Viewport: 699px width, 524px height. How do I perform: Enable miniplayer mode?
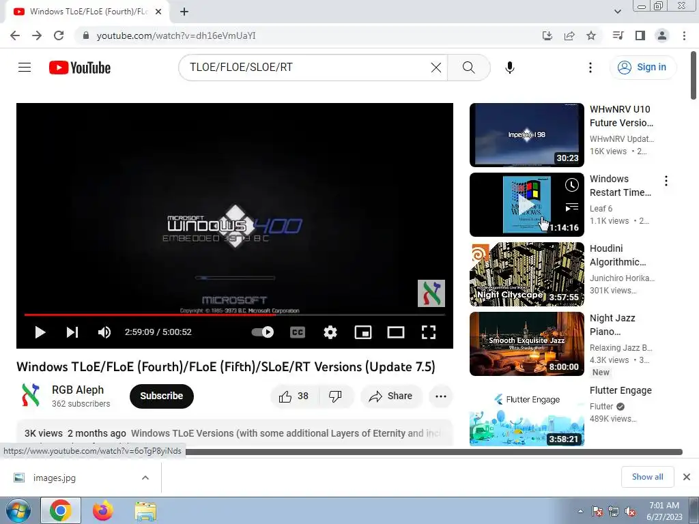click(363, 332)
